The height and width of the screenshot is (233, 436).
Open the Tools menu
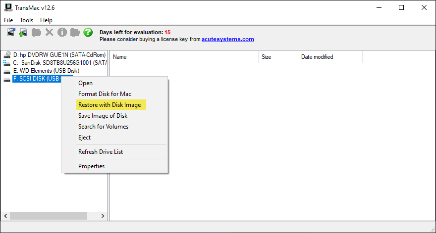click(x=26, y=20)
